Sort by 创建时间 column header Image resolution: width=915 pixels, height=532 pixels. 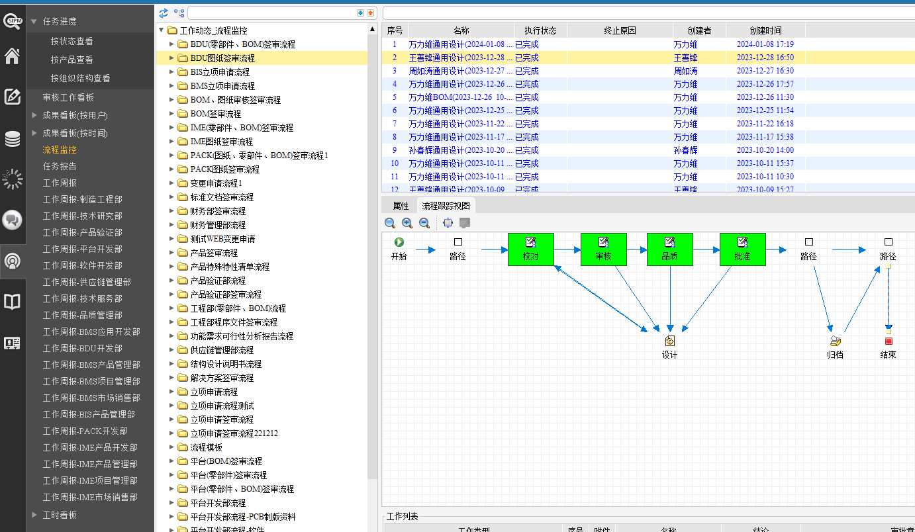(x=765, y=30)
